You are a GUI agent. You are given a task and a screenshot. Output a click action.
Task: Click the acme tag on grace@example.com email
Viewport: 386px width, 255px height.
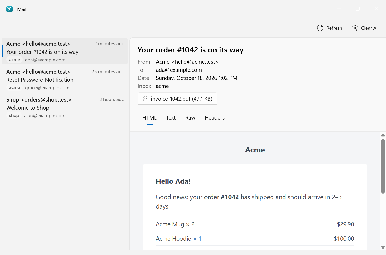pyautogui.click(x=14, y=88)
